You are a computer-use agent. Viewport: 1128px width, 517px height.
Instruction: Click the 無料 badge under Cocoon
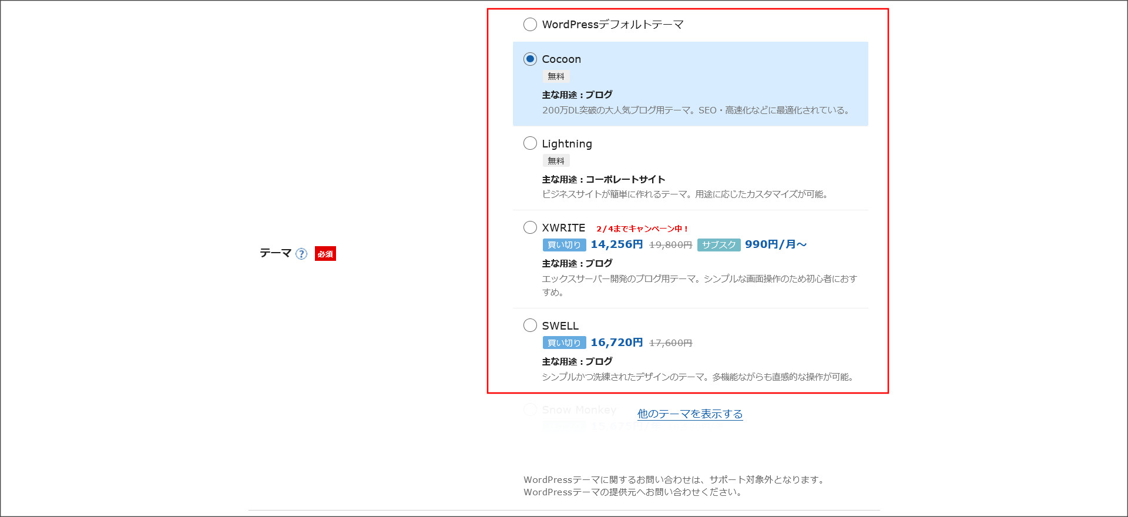[x=556, y=76]
